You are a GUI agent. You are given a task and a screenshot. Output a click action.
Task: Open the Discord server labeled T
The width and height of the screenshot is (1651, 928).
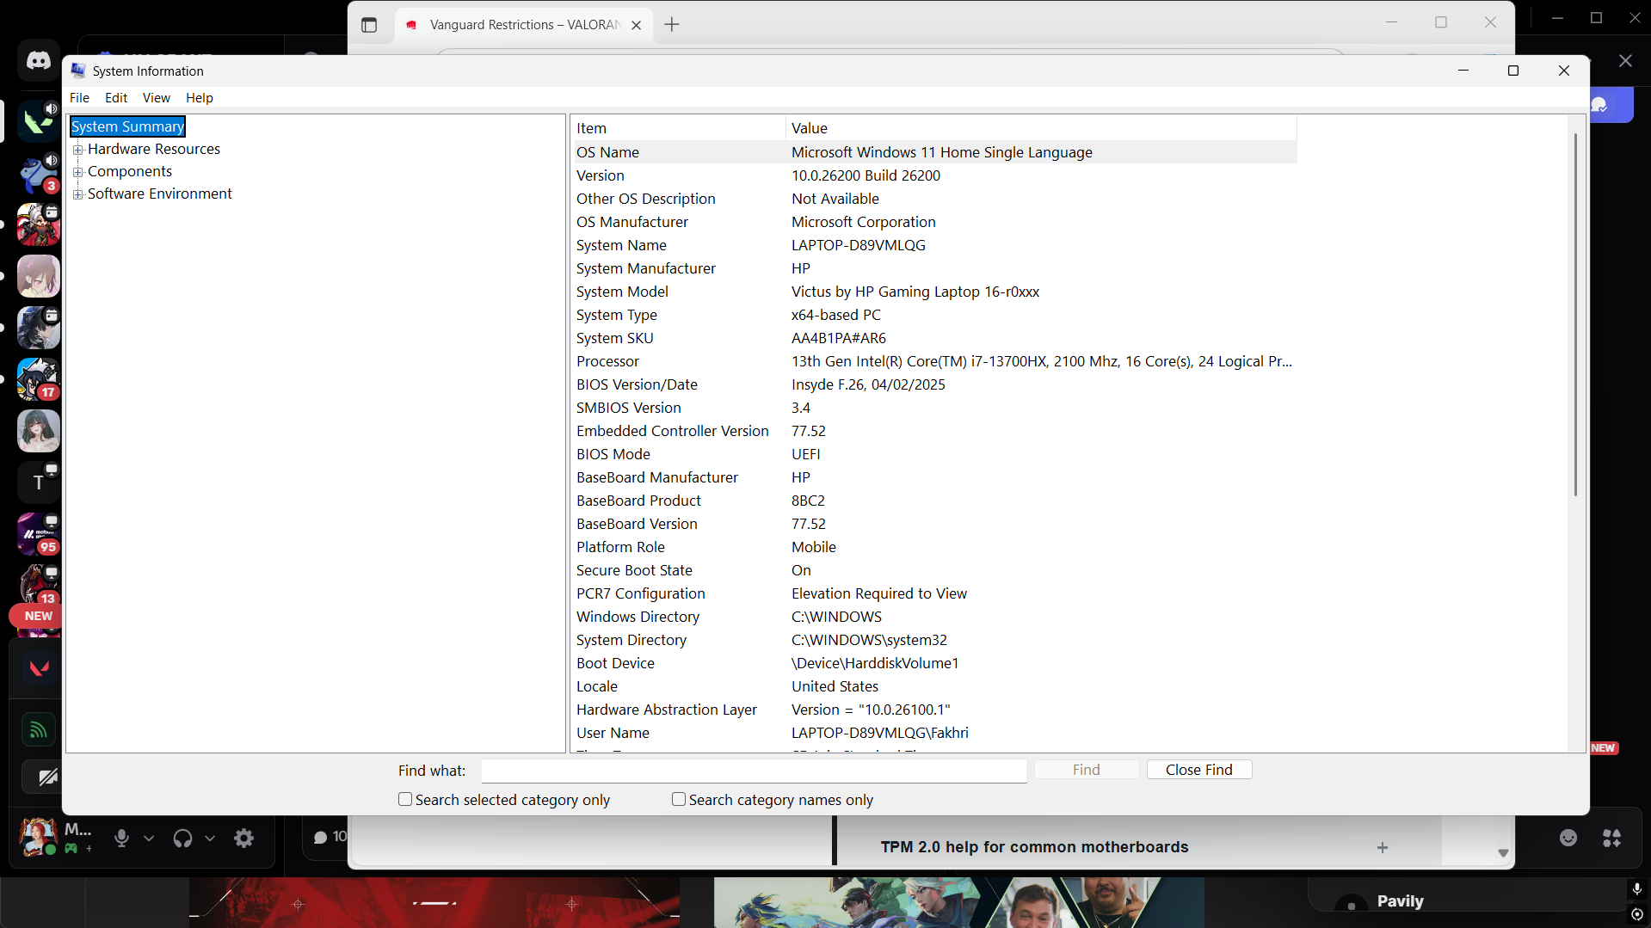click(38, 482)
